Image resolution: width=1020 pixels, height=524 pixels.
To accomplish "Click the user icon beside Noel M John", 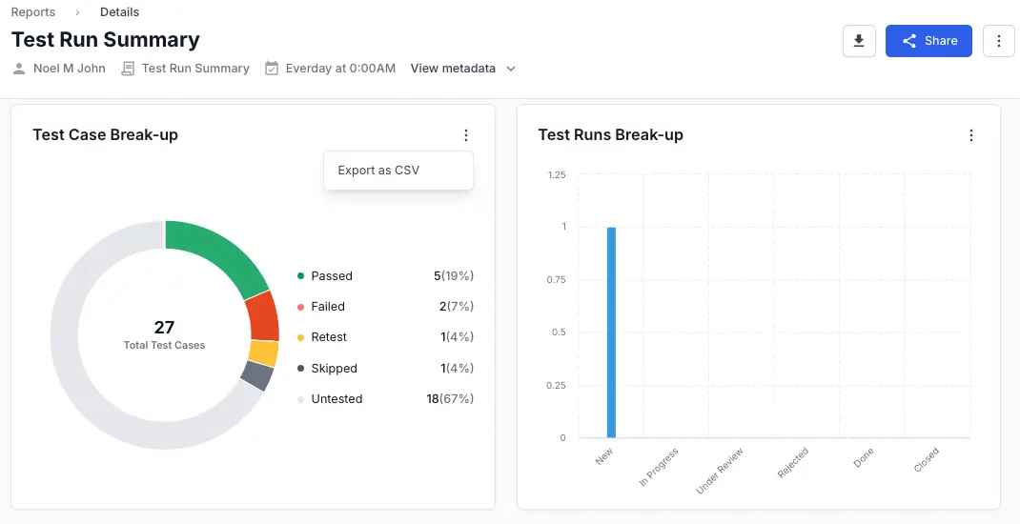I will [19, 69].
